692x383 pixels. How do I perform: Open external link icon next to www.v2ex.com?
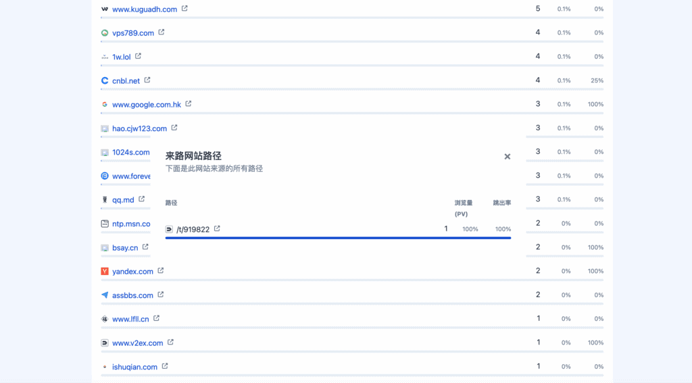170,342
